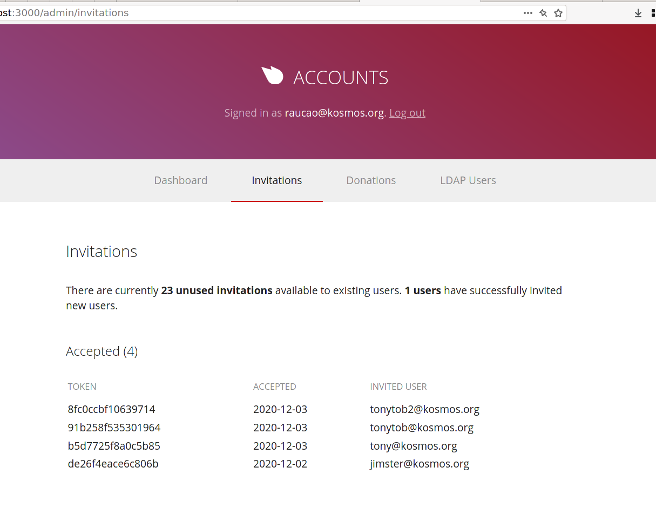Open the browser downloads arrow
This screenshot has width=656, height=508.
[x=638, y=13]
